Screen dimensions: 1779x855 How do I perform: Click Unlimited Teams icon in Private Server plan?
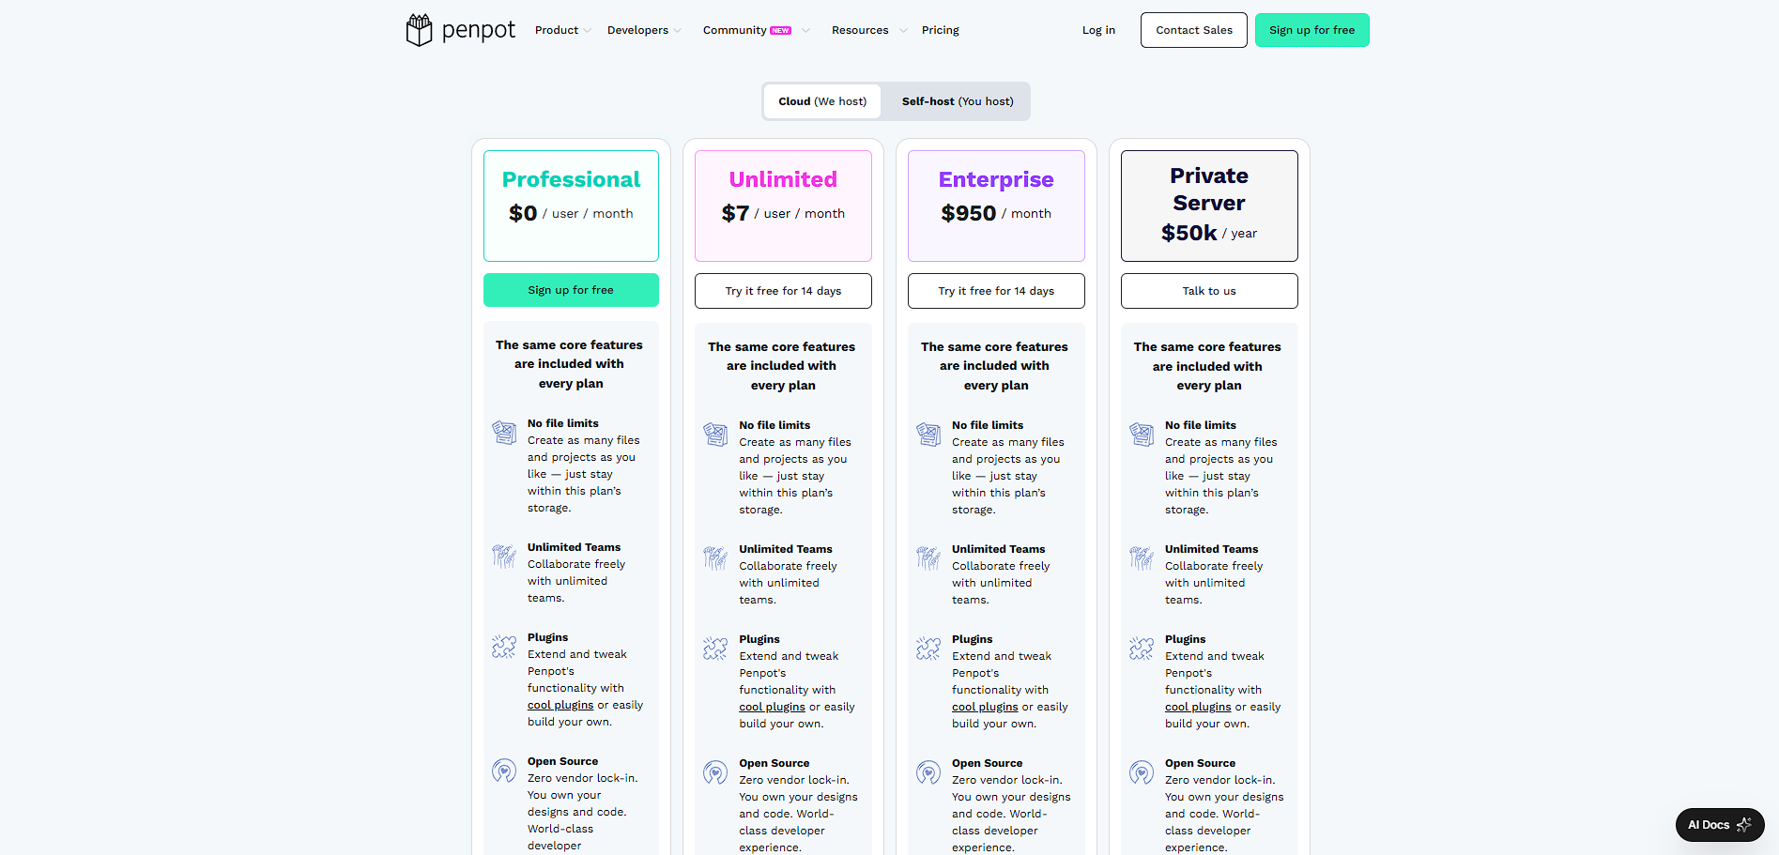tap(1142, 558)
